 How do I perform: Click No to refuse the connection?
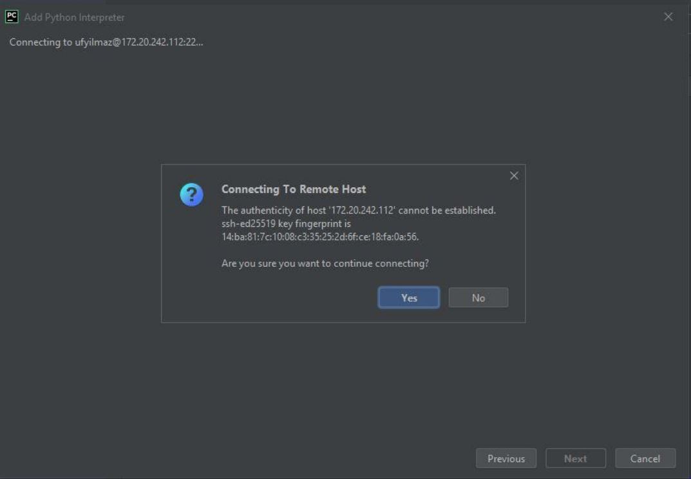click(x=478, y=297)
